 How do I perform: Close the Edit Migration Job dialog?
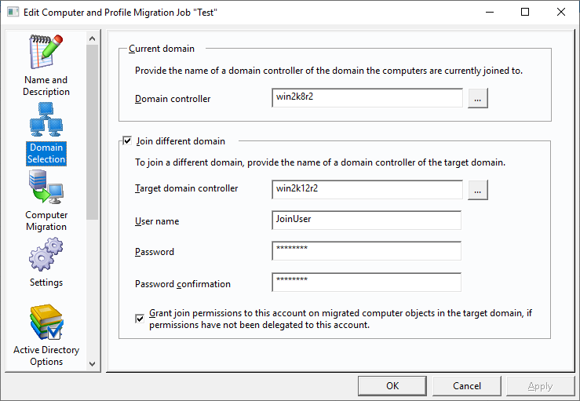click(560, 12)
